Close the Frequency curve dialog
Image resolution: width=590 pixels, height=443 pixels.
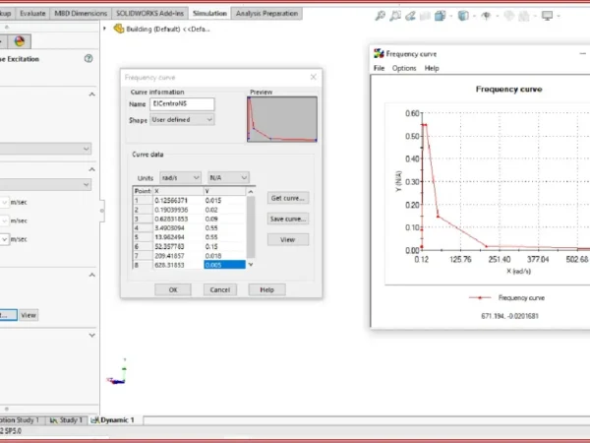coord(313,77)
